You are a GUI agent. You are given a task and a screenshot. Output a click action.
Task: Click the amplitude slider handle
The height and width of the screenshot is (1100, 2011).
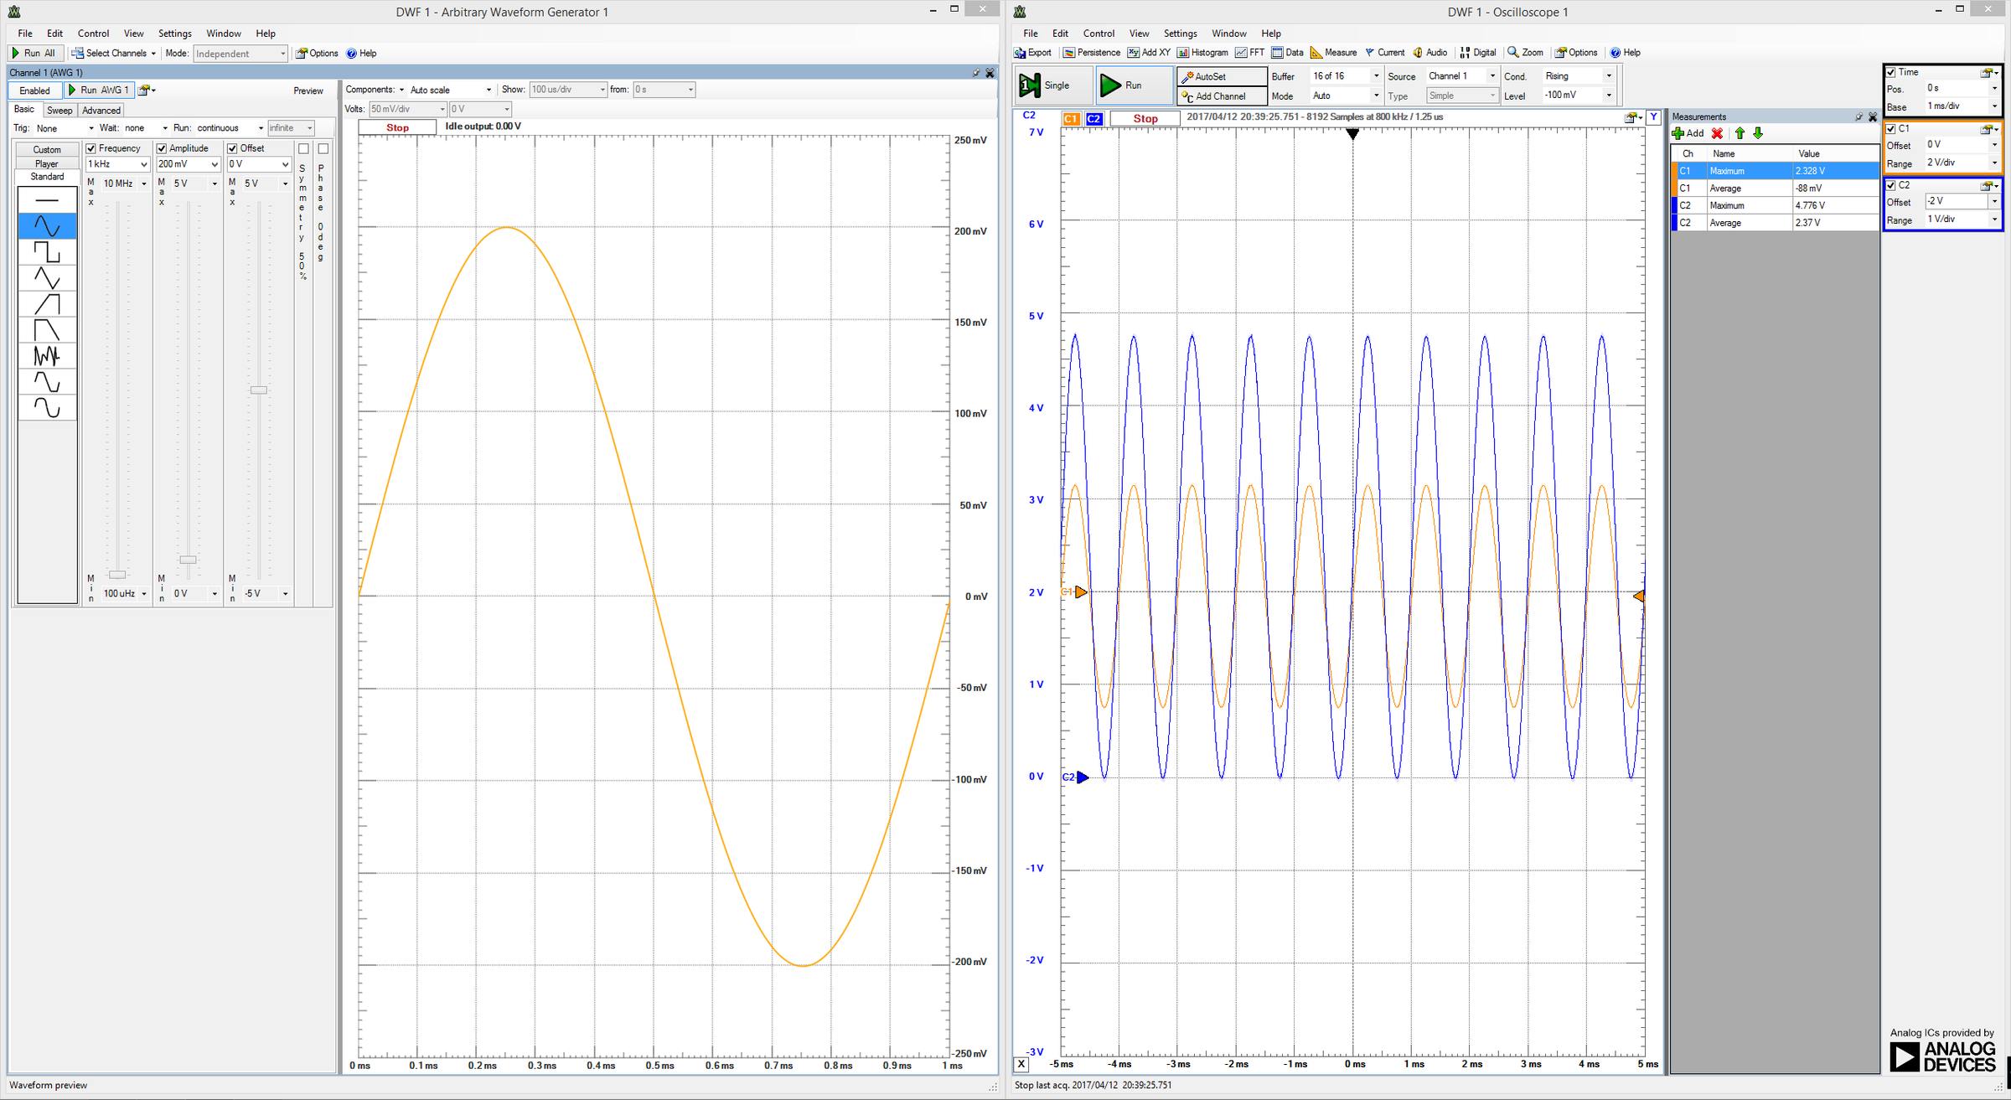(x=188, y=560)
